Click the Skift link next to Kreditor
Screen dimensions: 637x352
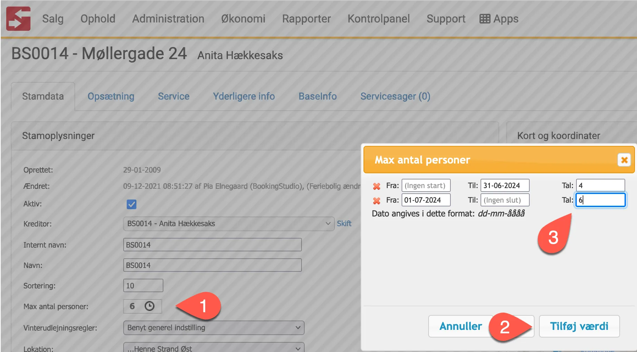tap(344, 224)
